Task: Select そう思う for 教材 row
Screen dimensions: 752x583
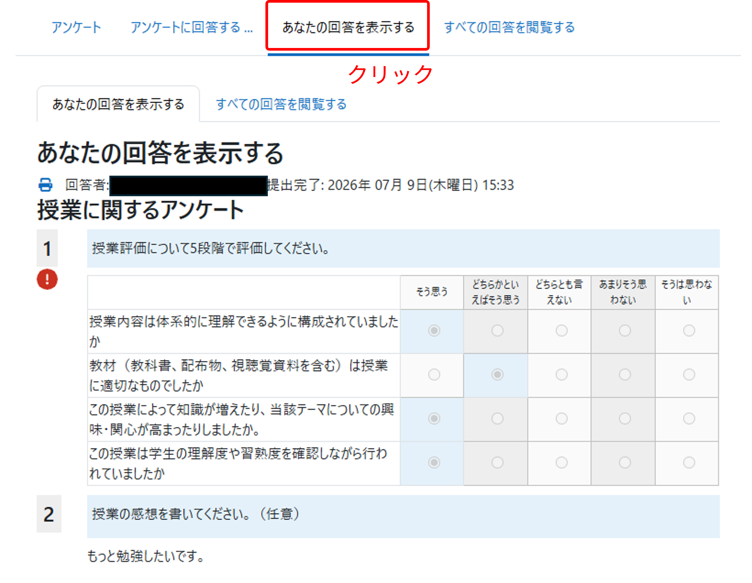Action: click(434, 375)
